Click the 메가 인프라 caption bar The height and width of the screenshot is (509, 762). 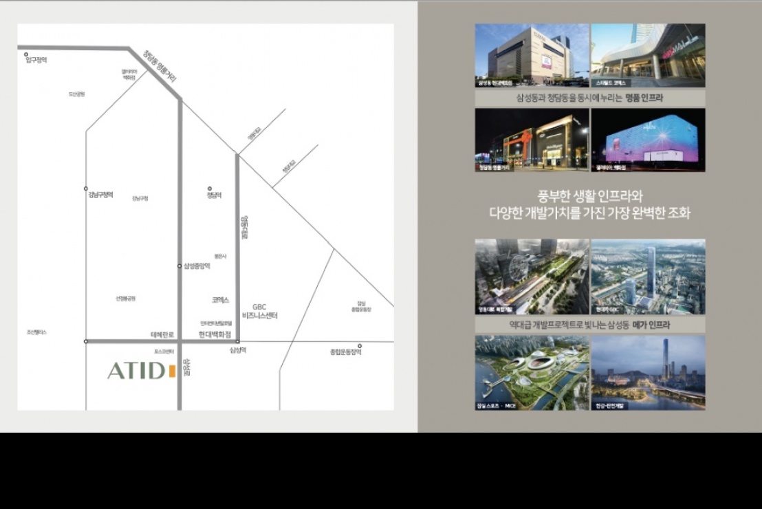click(x=589, y=325)
